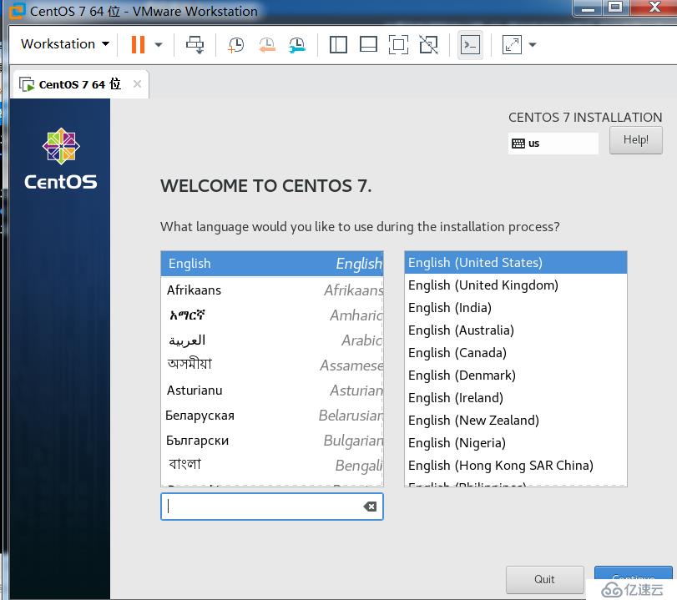The image size is (677, 600).
Task: Pause the virtual machine
Action: (x=138, y=44)
